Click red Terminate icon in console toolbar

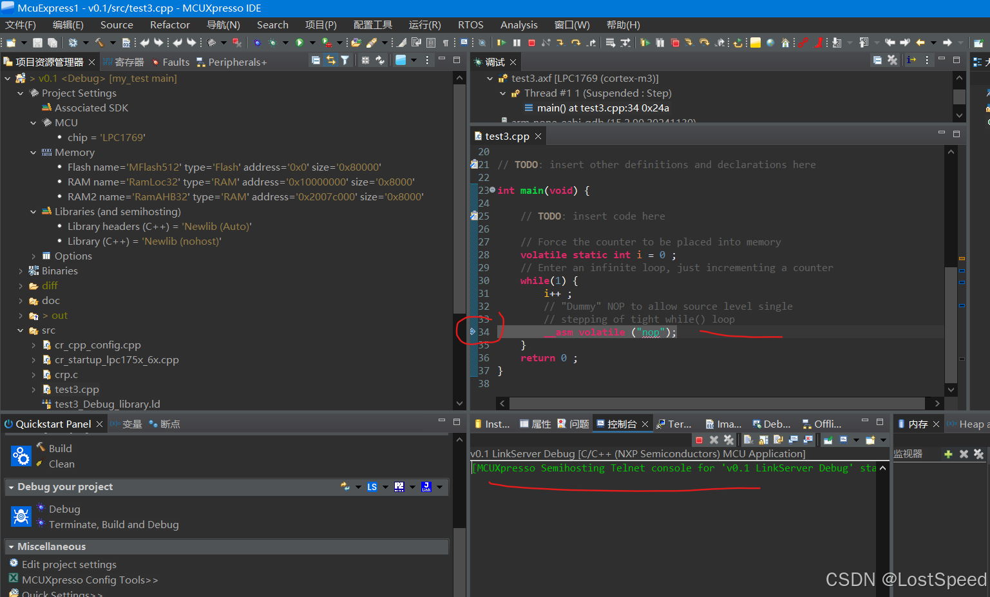[x=699, y=440]
